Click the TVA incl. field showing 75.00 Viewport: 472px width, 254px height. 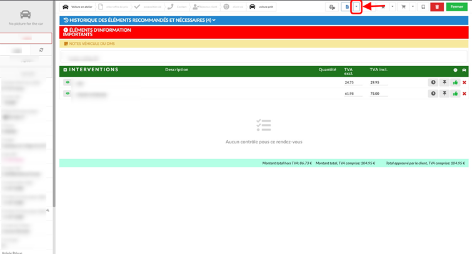[x=379, y=94]
